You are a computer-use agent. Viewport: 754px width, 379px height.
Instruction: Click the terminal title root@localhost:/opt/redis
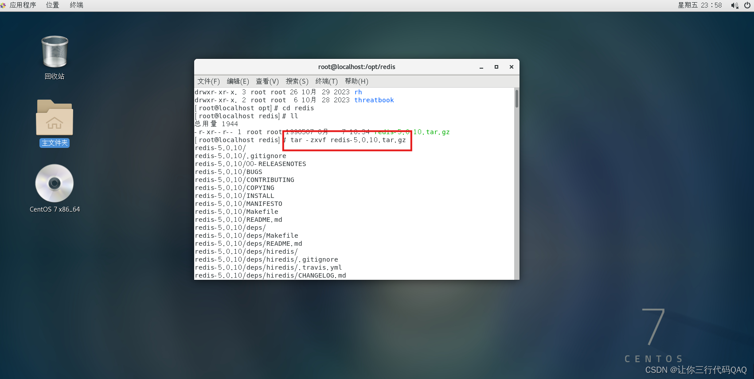[x=357, y=67]
